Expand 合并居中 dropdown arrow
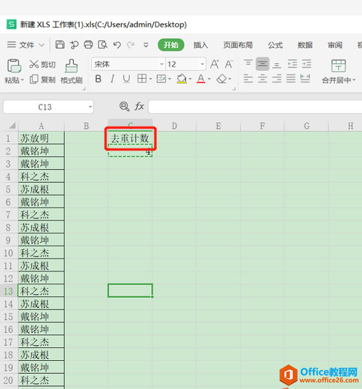The width and height of the screenshot is (362, 389). (x=354, y=80)
